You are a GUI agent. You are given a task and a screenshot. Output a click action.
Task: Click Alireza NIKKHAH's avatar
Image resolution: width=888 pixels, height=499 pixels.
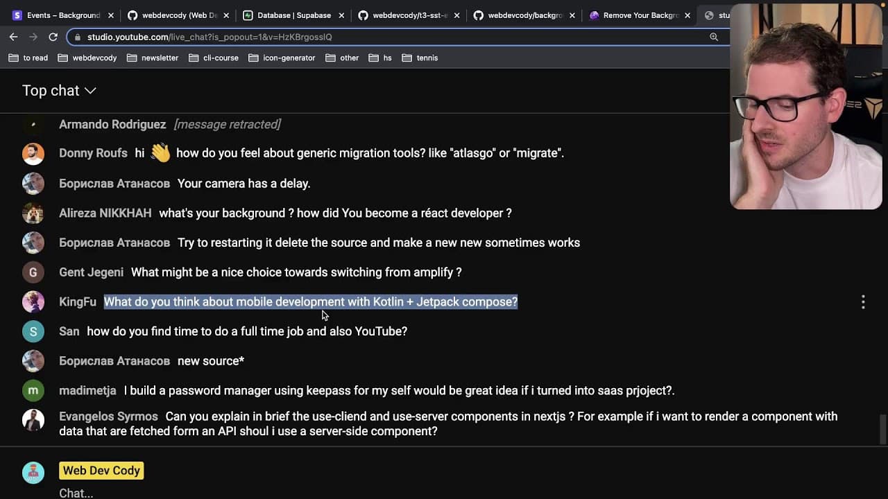tap(33, 213)
